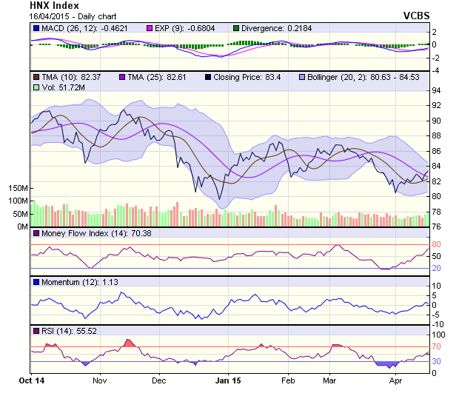Select the Mar marker on the time axis
The height and width of the screenshot is (396, 459).
point(330,379)
